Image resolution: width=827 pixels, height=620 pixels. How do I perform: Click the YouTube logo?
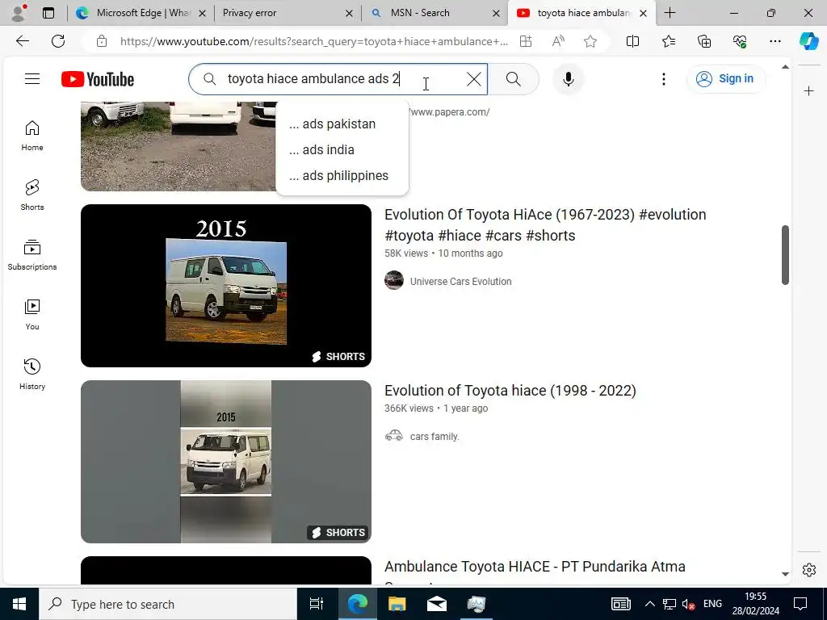pyautogui.click(x=98, y=79)
